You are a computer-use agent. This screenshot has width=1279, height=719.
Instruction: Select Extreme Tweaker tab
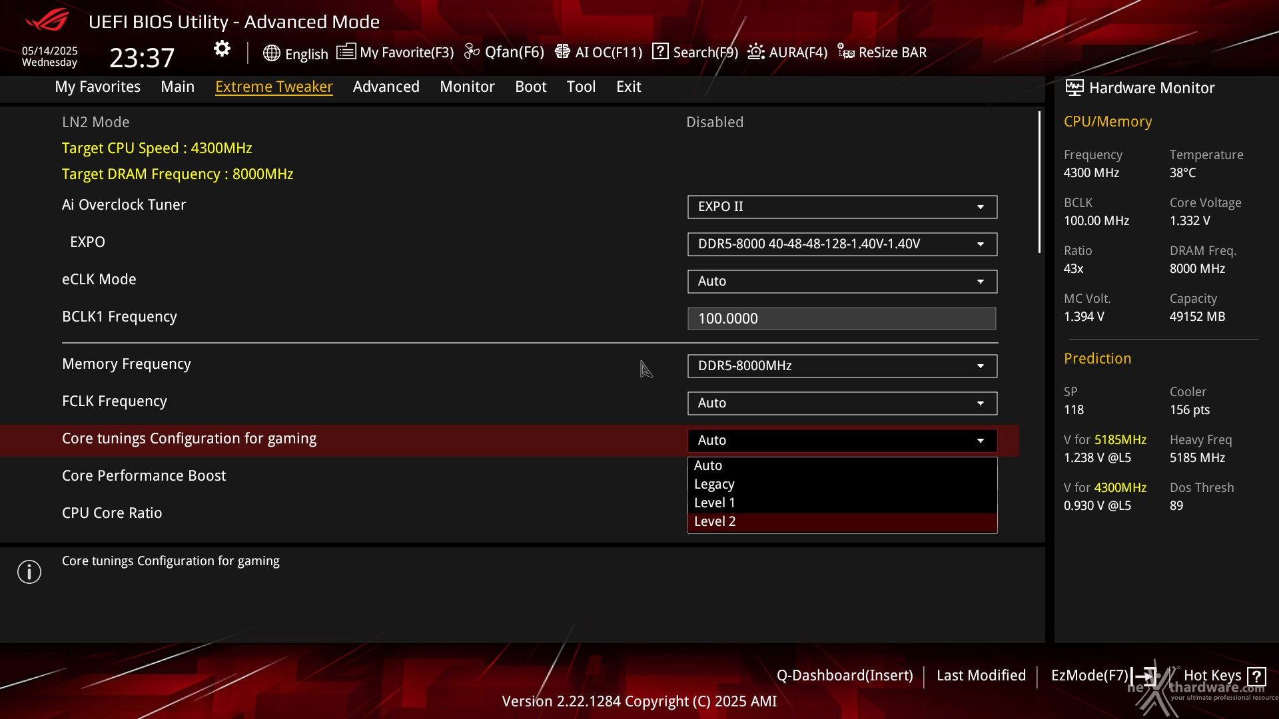click(274, 87)
